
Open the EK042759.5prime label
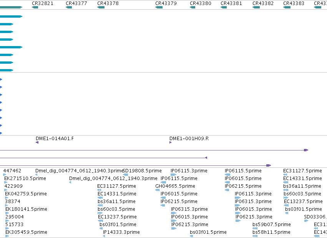pyautogui.click(x=26, y=194)
